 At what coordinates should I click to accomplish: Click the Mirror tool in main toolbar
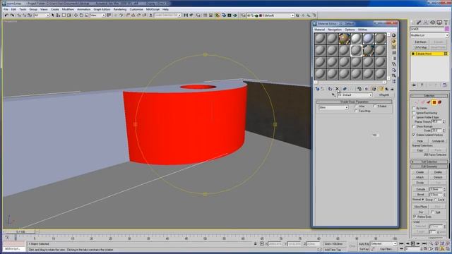tap(186, 16)
